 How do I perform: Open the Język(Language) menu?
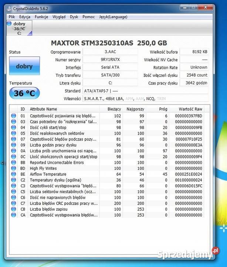[113, 17]
